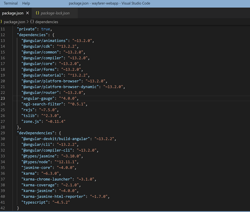This screenshot has width=250, height=212.
Task: Click "@angular/material" on line 19
Action: pos(42,75)
